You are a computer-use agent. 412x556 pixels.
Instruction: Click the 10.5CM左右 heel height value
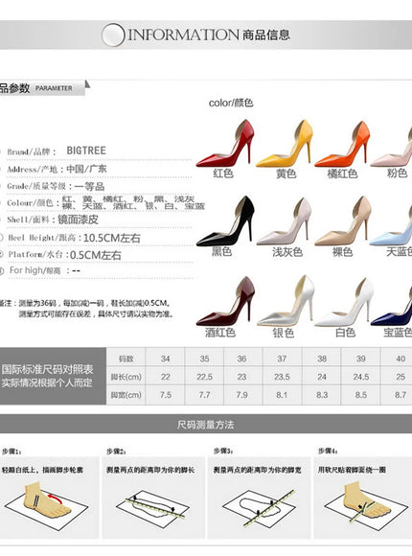pos(112,238)
